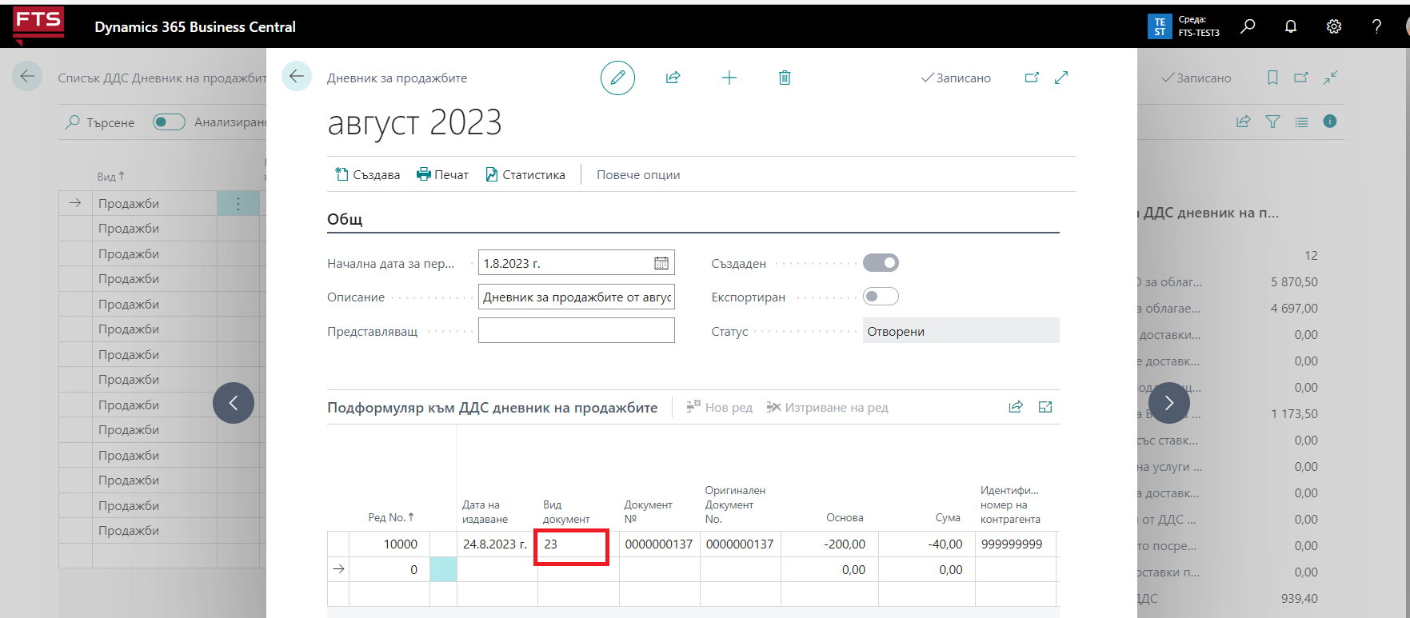This screenshot has height=618, width=1410.
Task: Click date cell 24.8.2023 г.
Action: click(497, 544)
